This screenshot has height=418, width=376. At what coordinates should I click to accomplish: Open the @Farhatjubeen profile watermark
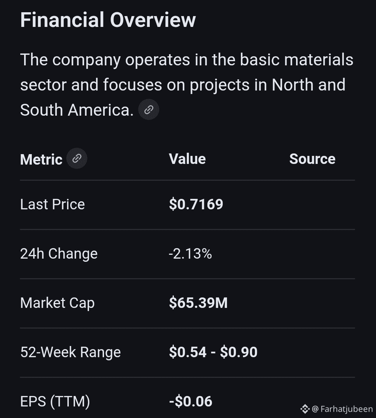pyautogui.click(x=342, y=409)
